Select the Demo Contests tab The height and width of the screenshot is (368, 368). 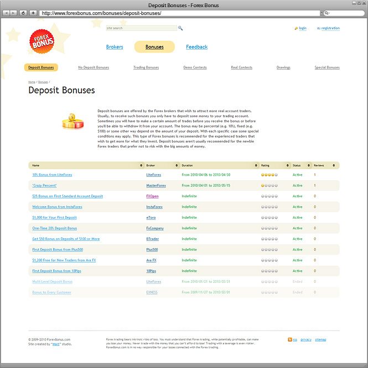195,67
